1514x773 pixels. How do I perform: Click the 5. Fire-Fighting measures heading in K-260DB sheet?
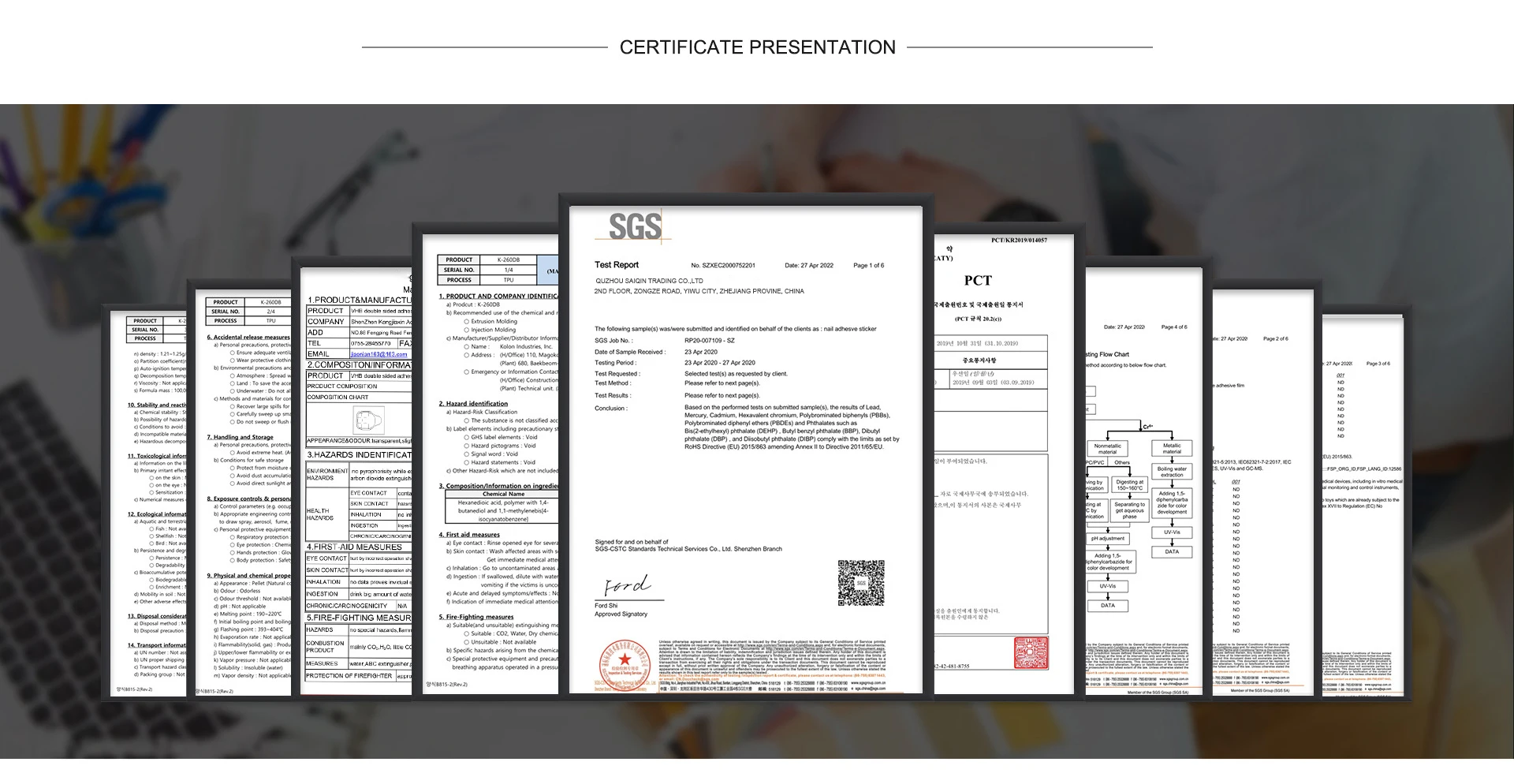pyautogui.click(x=476, y=617)
